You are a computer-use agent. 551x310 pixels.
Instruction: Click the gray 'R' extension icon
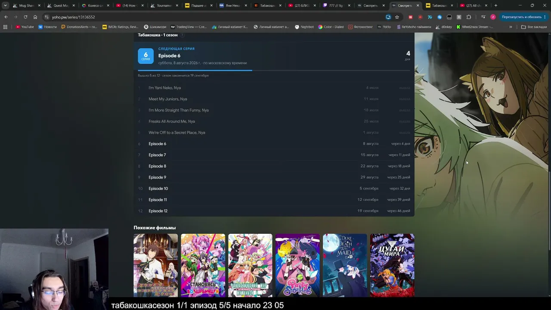pos(459,17)
